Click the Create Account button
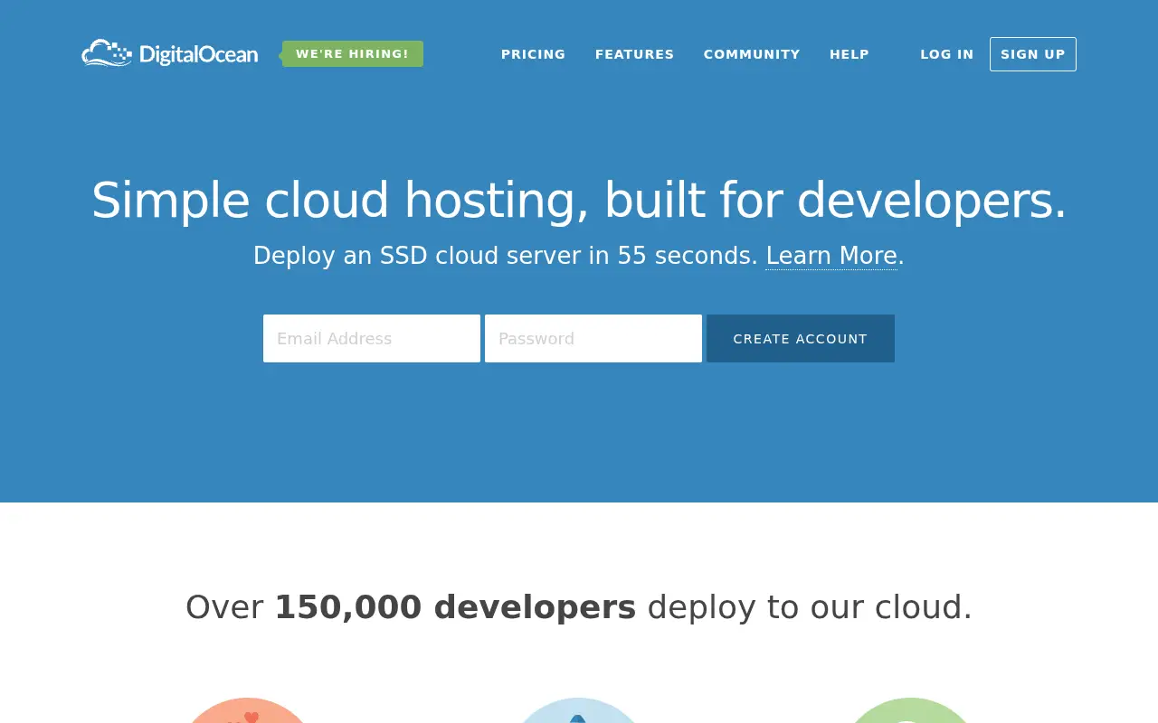This screenshot has width=1158, height=723. 801,338
